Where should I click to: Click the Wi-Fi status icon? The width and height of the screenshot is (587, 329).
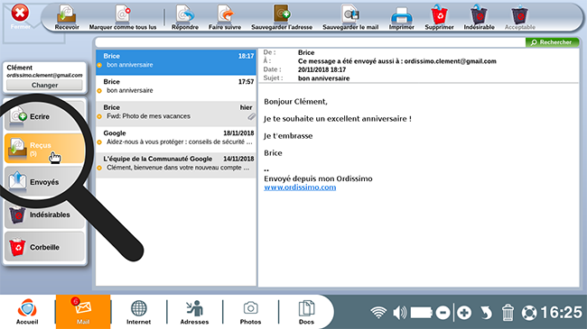pyautogui.click(x=378, y=313)
